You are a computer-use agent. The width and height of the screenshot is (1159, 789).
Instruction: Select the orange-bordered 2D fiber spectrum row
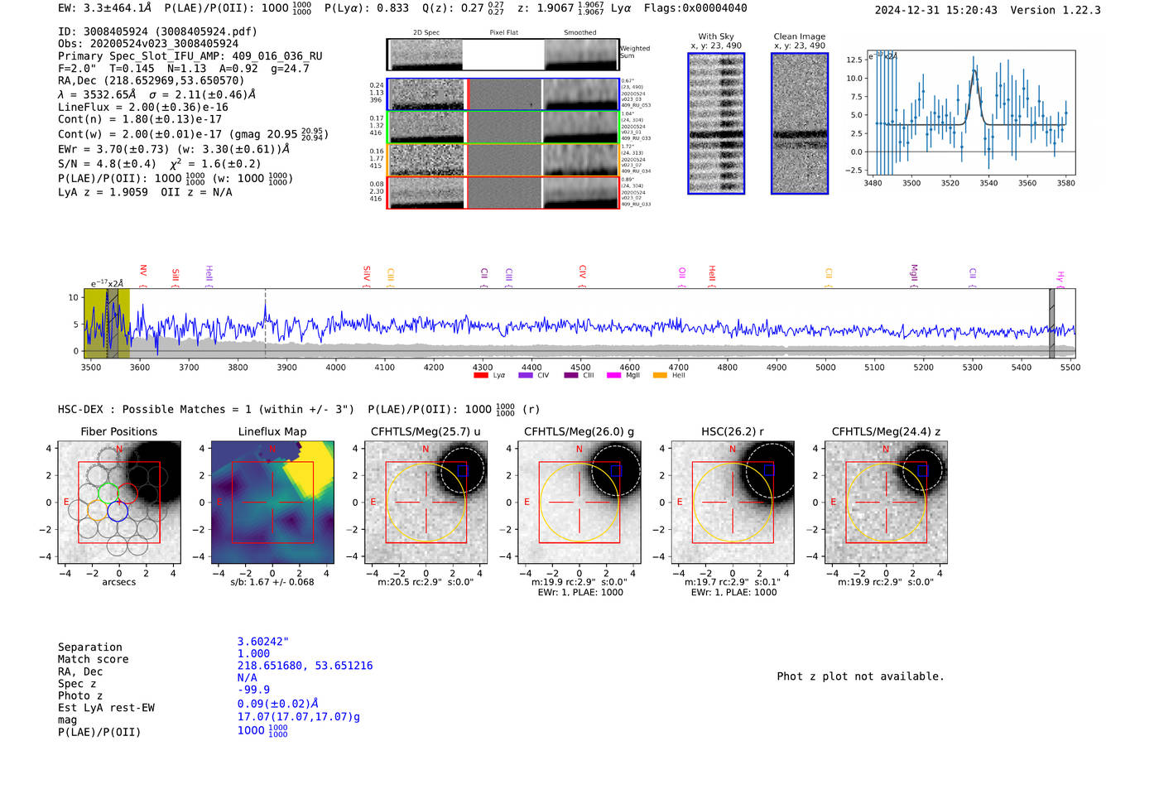(503, 160)
